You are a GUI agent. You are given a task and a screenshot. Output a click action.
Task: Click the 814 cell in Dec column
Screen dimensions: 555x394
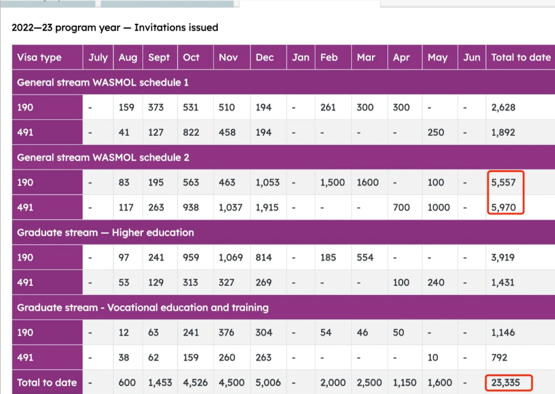point(268,258)
